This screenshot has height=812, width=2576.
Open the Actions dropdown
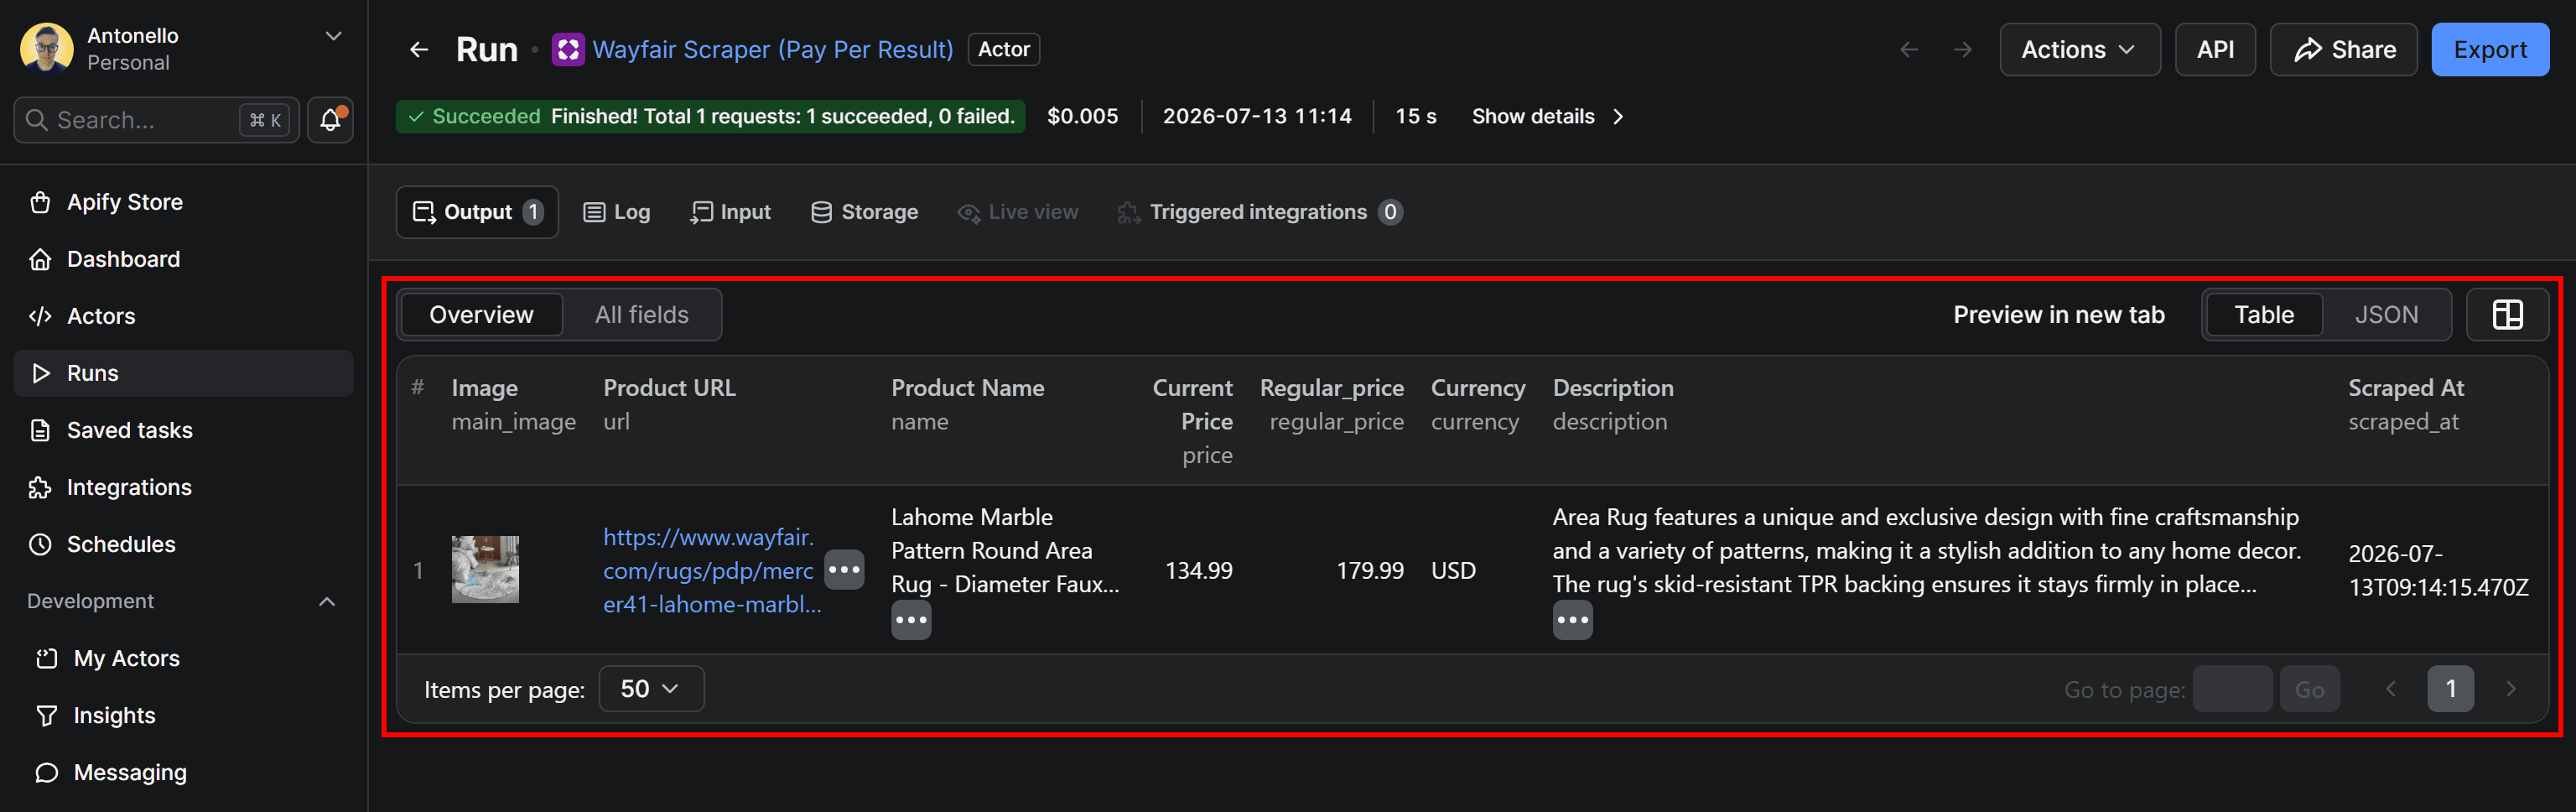[x=2079, y=50]
